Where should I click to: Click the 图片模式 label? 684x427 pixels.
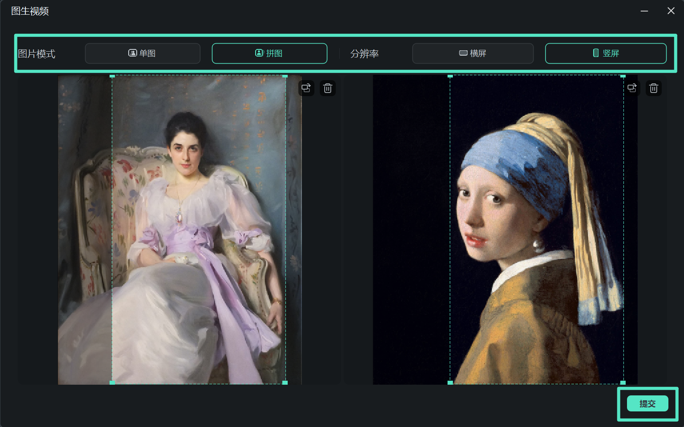click(37, 54)
